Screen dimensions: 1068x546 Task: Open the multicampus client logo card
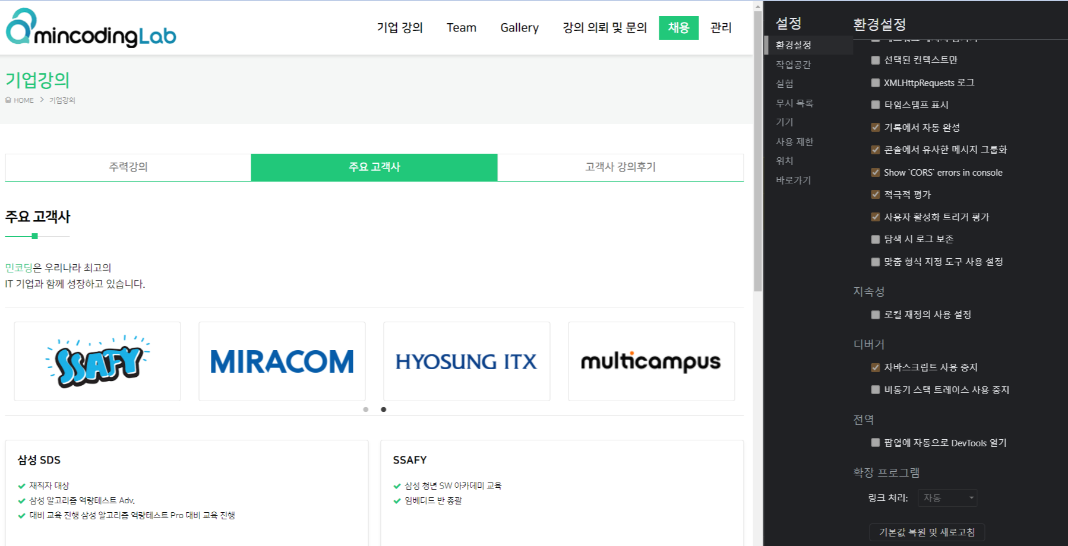click(652, 361)
